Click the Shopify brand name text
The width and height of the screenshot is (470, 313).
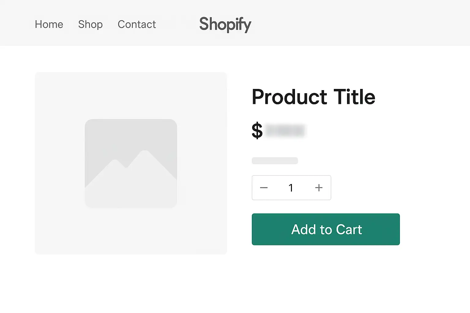click(x=225, y=24)
